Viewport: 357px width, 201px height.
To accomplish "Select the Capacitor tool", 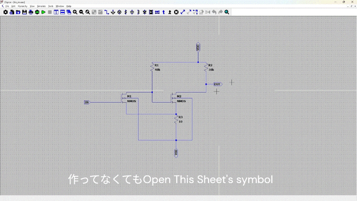I will 132,12.
